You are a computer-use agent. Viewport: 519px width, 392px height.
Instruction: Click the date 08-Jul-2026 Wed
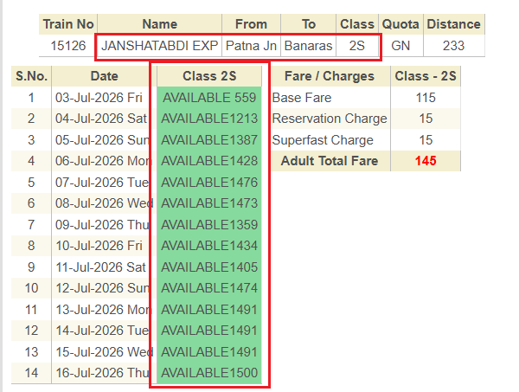104,203
